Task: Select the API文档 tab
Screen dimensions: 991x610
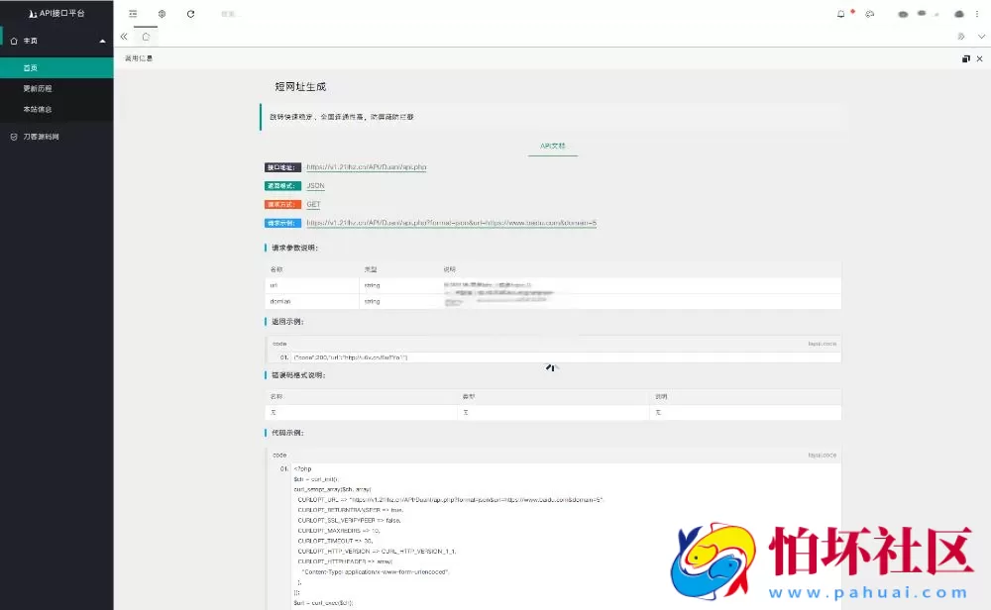Action: (552, 147)
